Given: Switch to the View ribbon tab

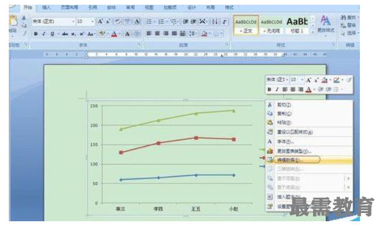Looking at the screenshot, I should point(149,8).
